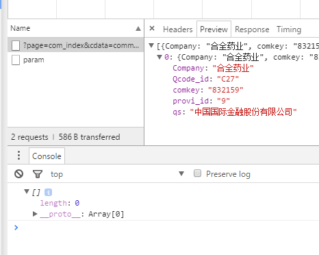The width and height of the screenshot is (319, 255).
Task: Click the blue console prompt chevron
Action: pos(16,228)
